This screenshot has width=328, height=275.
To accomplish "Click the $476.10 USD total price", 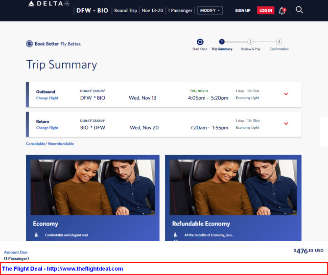I will click(308, 251).
